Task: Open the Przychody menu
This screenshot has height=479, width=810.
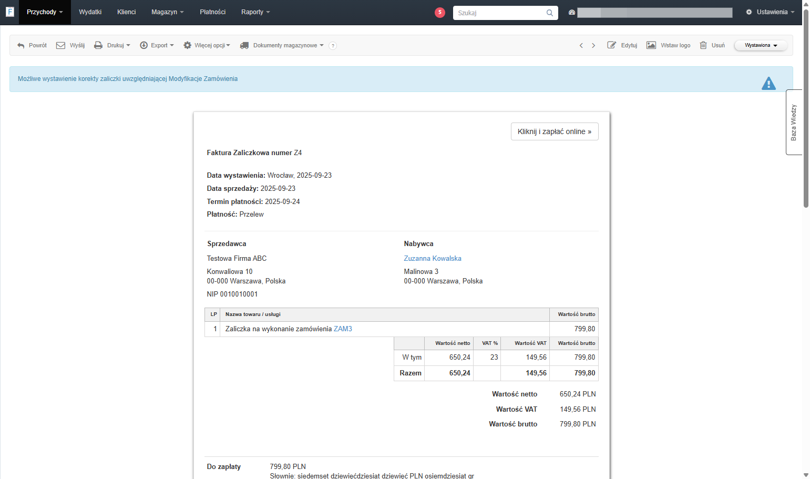Action: pos(45,12)
